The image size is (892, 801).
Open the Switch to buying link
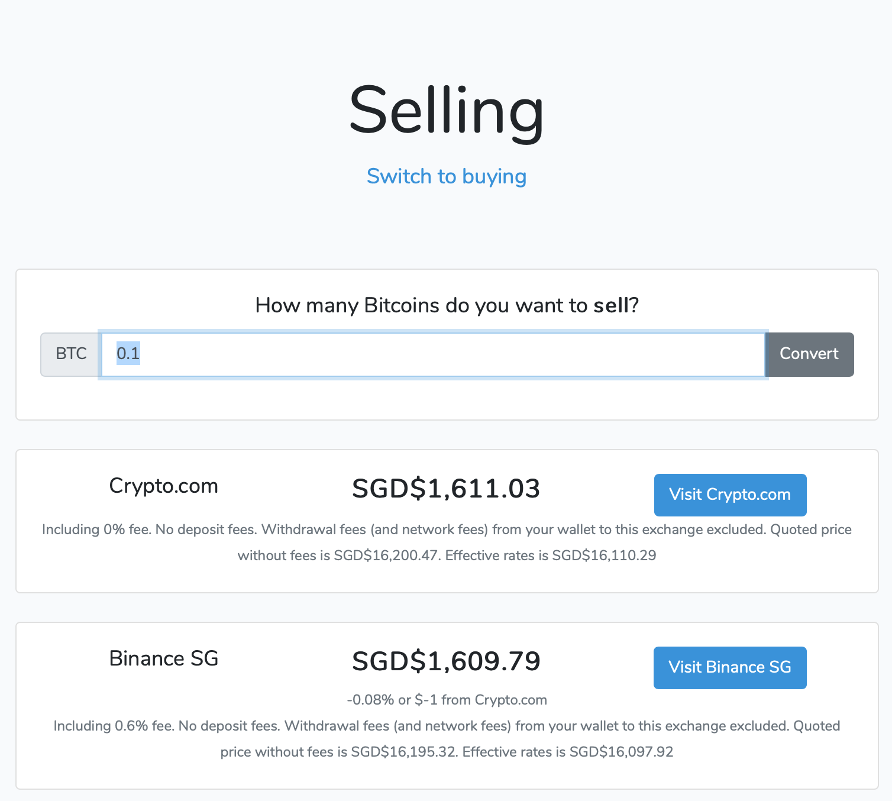(446, 176)
